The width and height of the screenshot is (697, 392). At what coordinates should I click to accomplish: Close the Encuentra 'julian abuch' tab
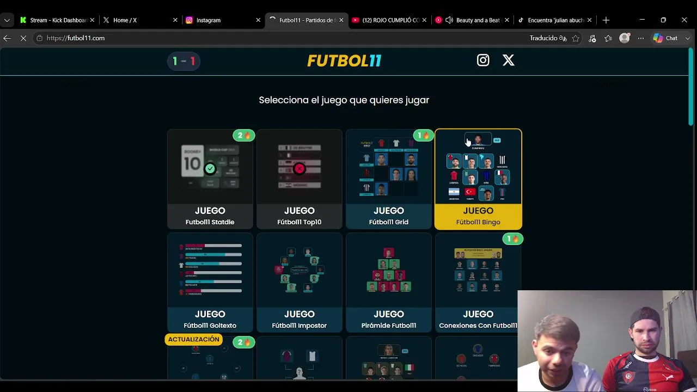pos(589,20)
